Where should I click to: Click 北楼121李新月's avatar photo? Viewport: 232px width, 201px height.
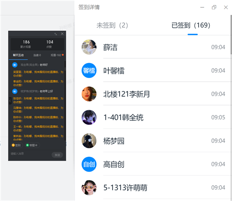coord(89,94)
